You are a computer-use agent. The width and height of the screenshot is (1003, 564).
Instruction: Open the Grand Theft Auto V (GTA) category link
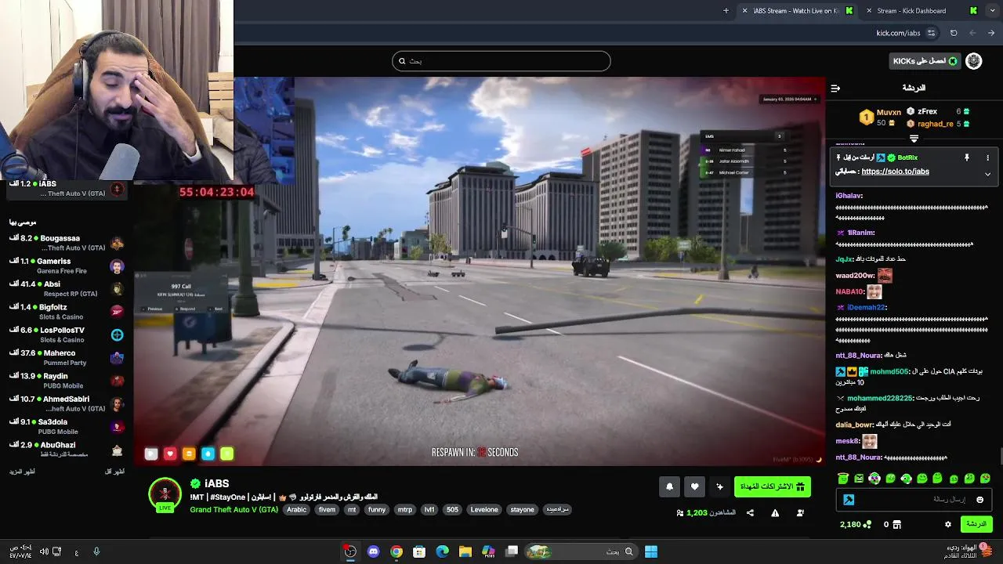[x=234, y=510]
